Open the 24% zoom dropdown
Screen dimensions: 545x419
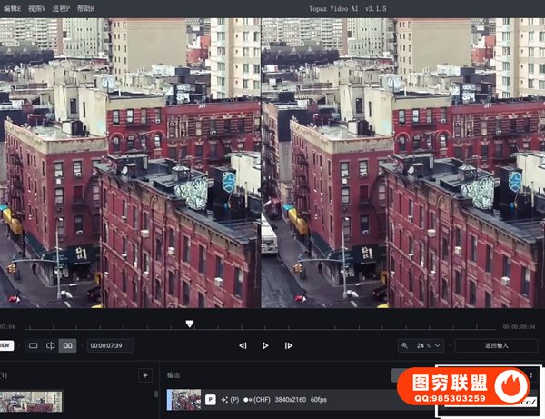[427, 345]
